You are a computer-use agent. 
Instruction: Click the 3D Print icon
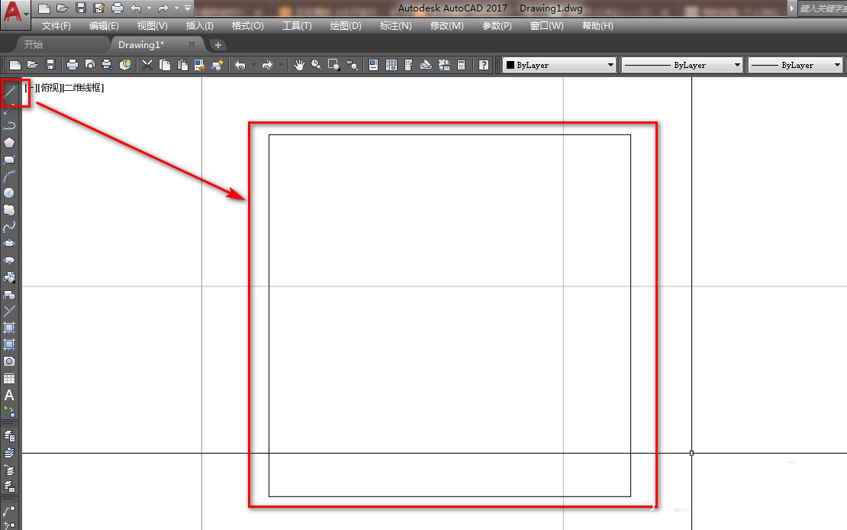125,65
